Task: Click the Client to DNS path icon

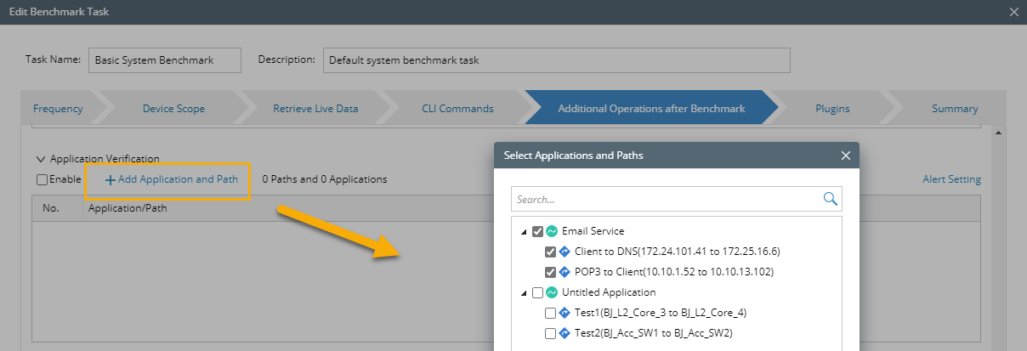Action: pos(565,252)
